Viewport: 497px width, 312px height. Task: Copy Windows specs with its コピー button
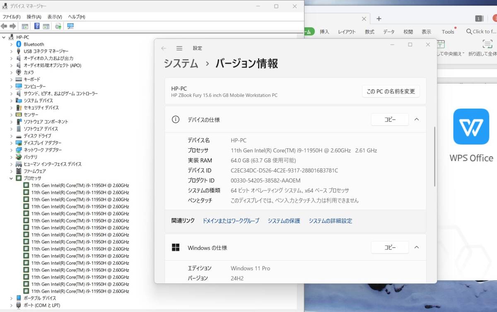[x=390, y=247]
